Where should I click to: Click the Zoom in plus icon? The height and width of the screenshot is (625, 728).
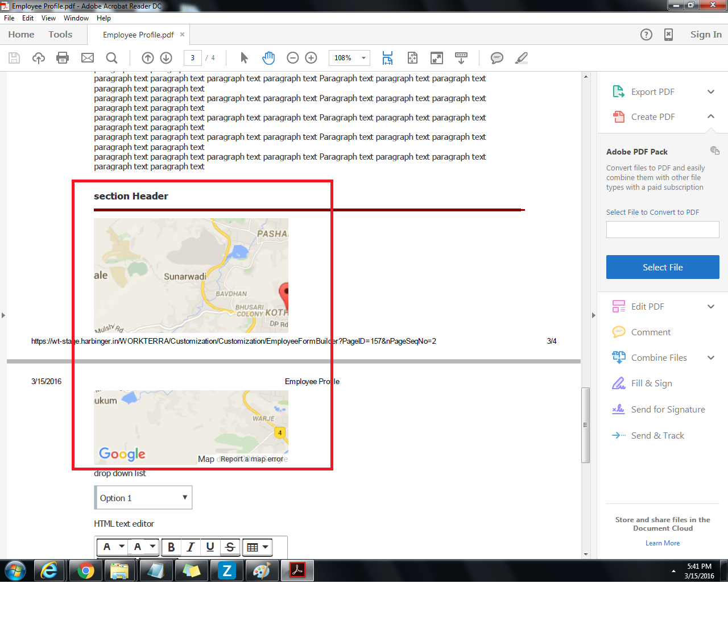click(x=311, y=57)
